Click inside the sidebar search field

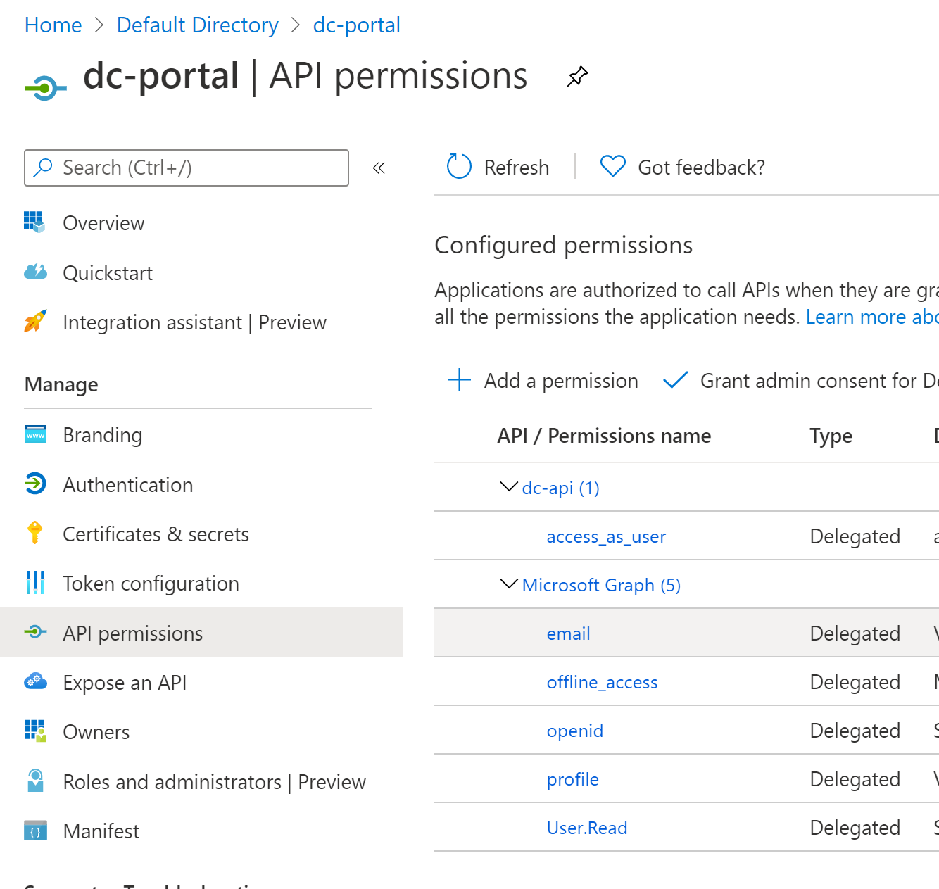186,168
